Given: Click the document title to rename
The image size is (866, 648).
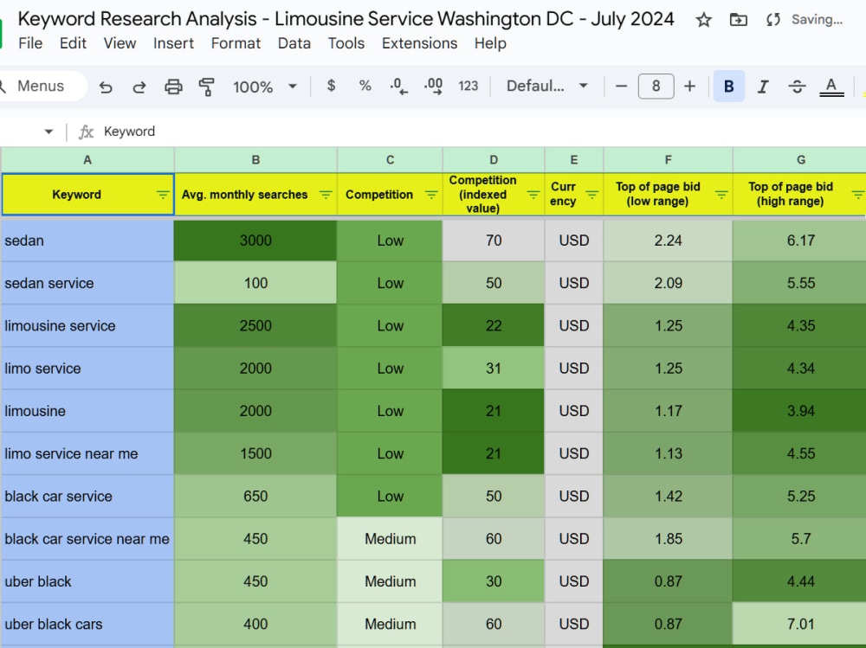Looking at the screenshot, I should [x=346, y=19].
